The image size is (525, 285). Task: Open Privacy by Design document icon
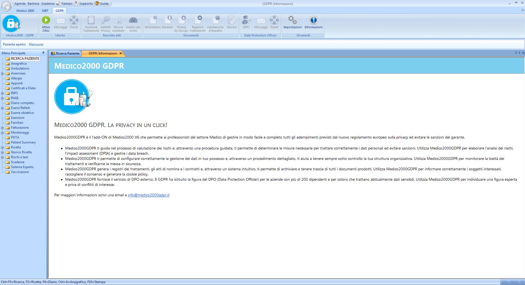[x=181, y=20]
